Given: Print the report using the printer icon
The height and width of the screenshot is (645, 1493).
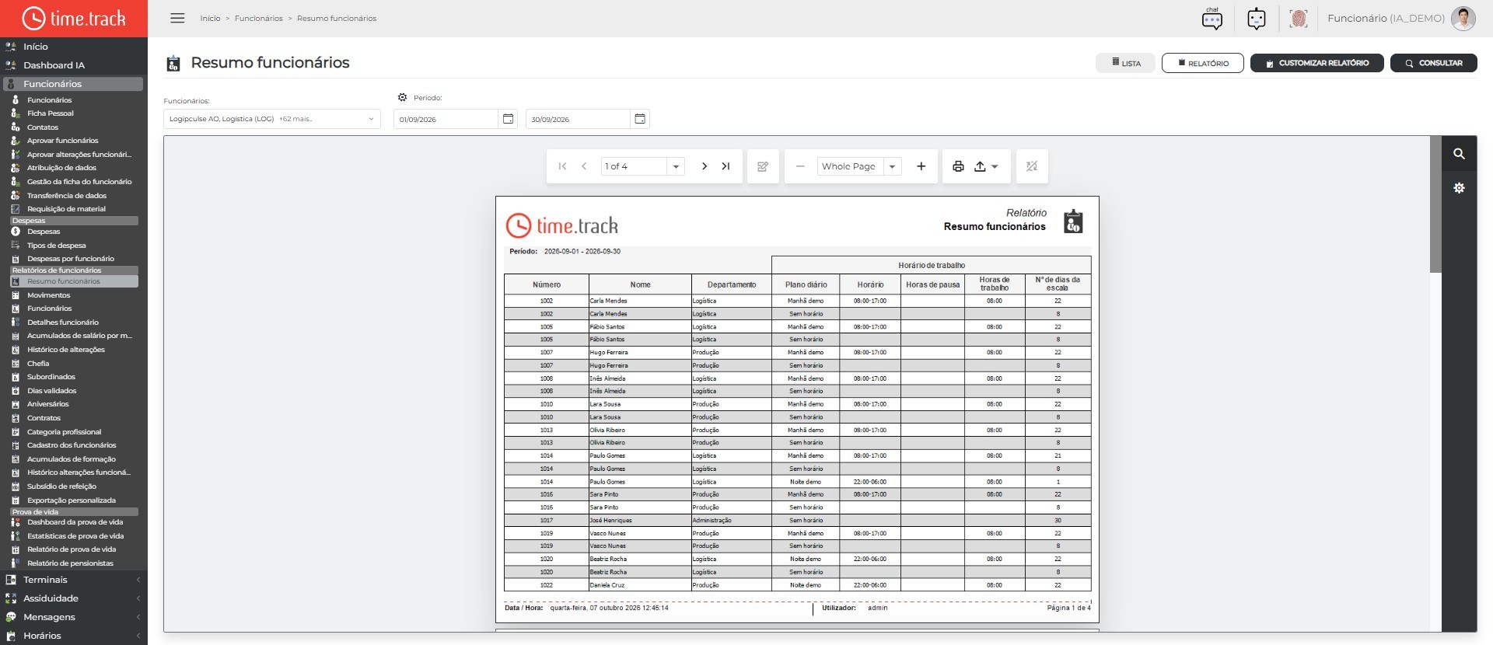Looking at the screenshot, I should point(958,166).
